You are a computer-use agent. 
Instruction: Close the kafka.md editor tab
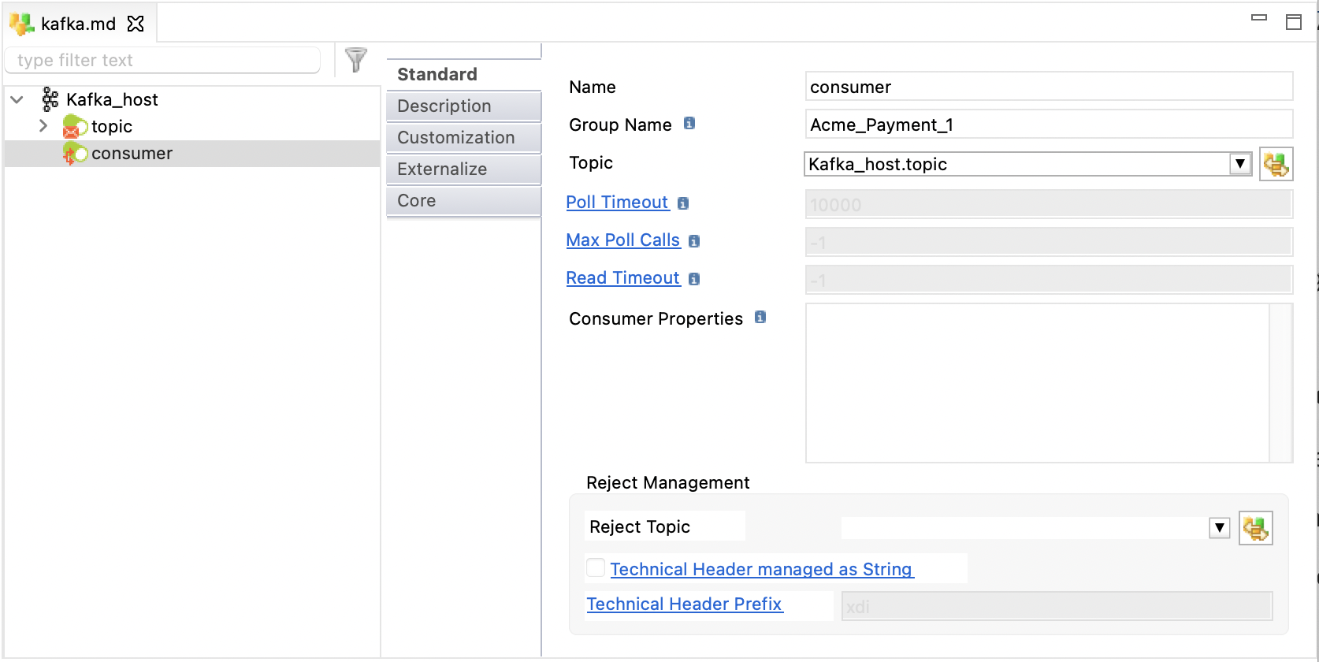[x=136, y=24]
